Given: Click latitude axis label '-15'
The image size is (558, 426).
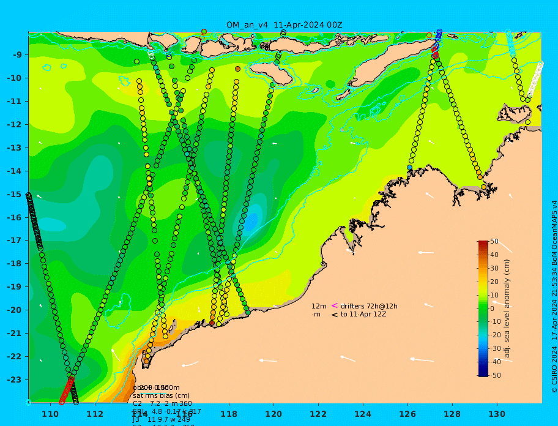Looking at the screenshot, I should [15, 194].
